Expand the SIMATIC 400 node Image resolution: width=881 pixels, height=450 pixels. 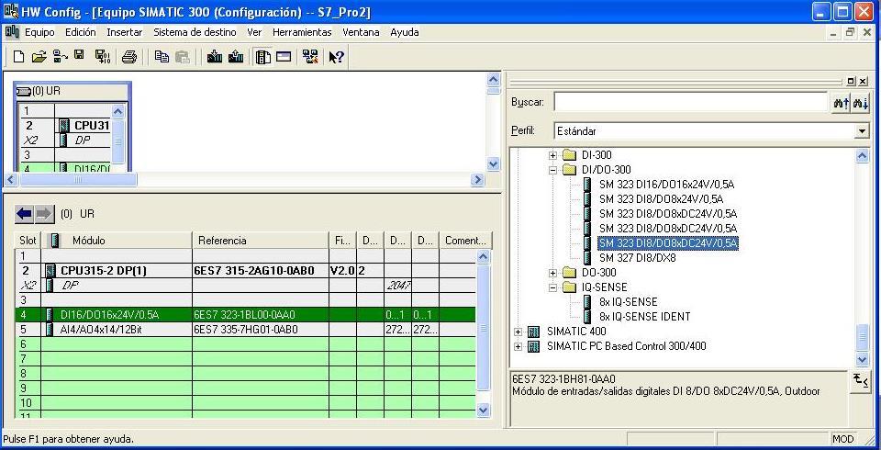tap(518, 332)
